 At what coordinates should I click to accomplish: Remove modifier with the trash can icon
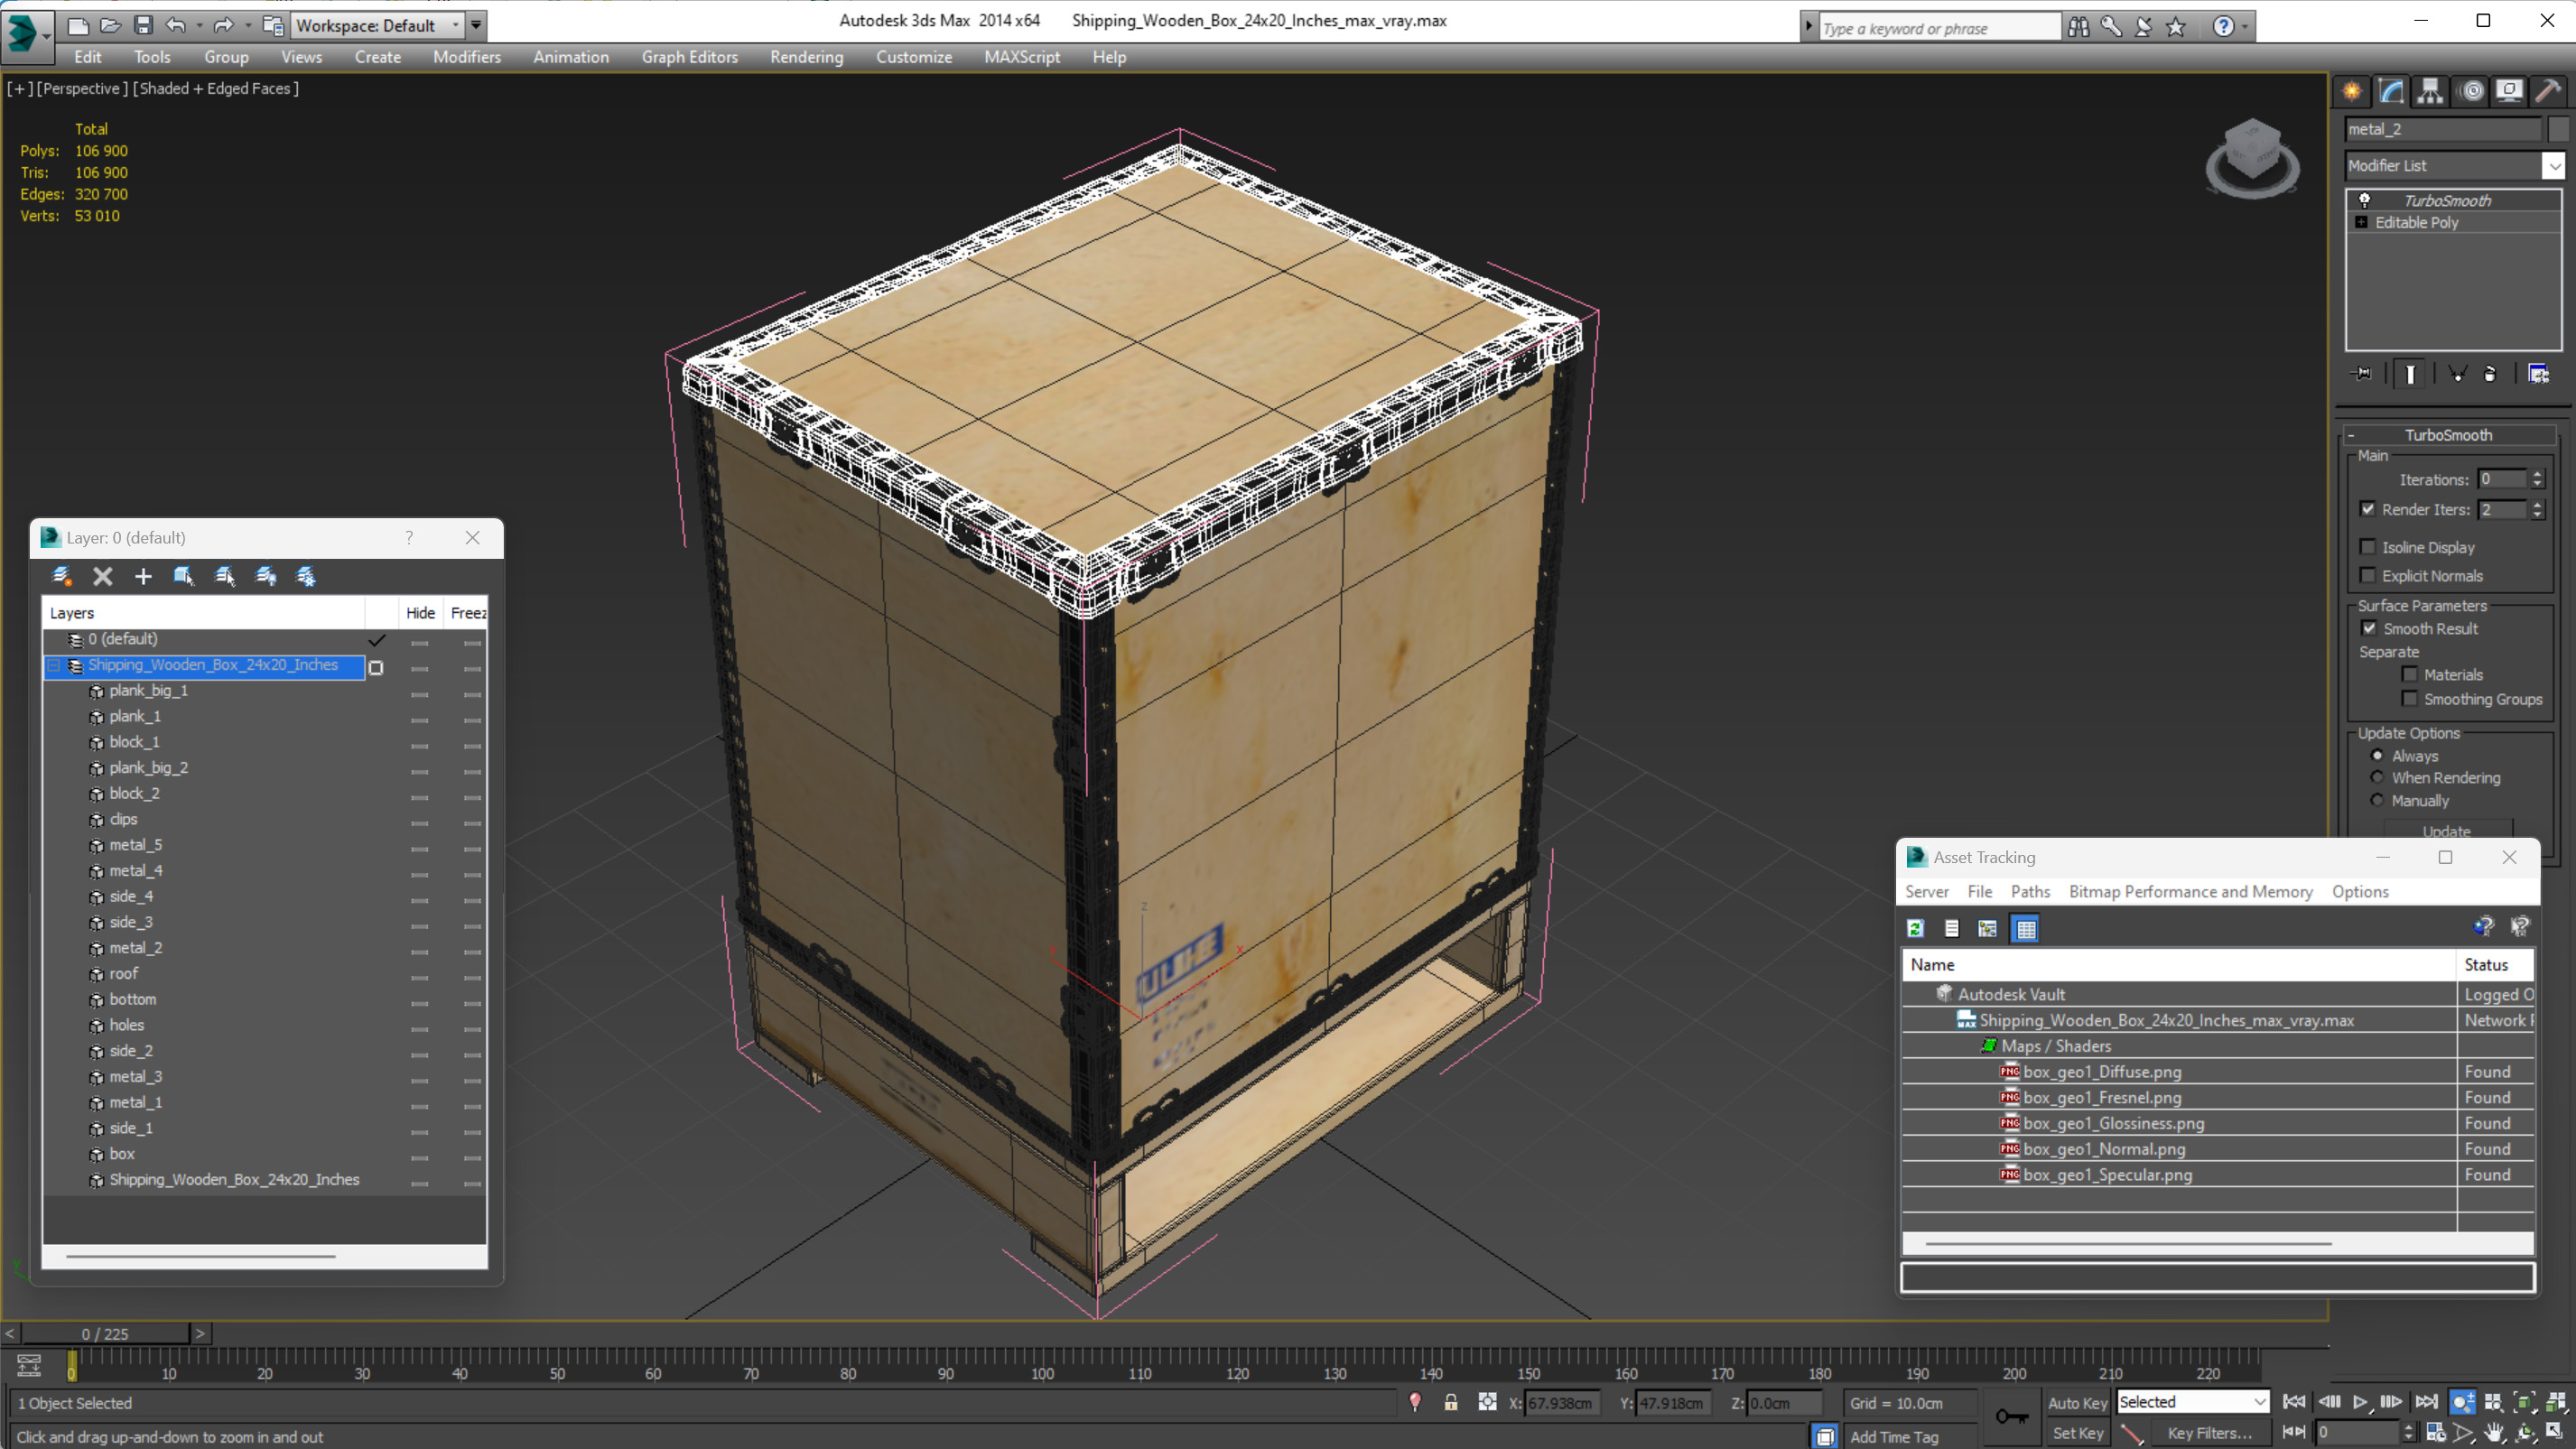[x=2490, y=374]
